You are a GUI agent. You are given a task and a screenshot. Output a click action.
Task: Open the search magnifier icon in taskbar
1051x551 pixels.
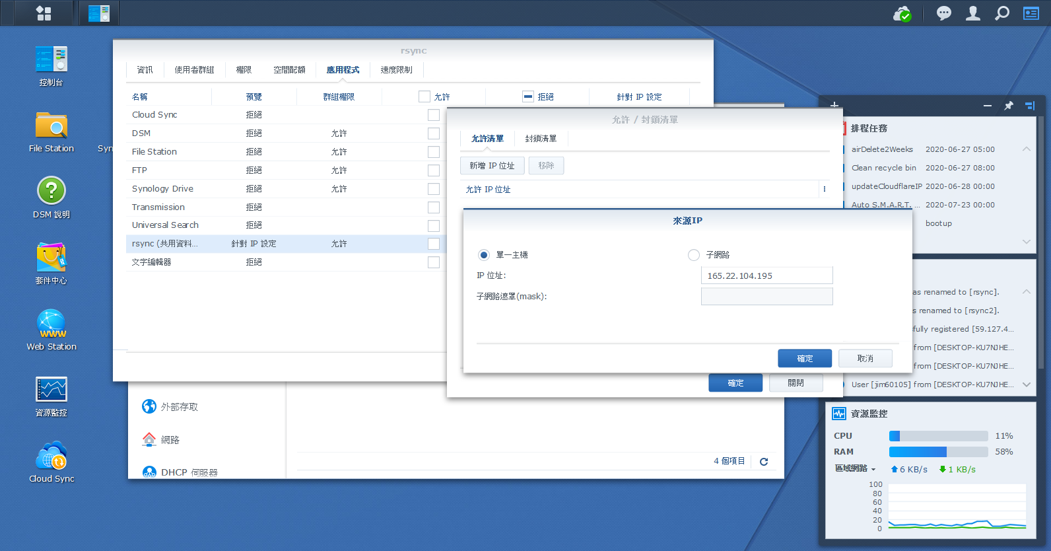click(x=1002, y=13)
